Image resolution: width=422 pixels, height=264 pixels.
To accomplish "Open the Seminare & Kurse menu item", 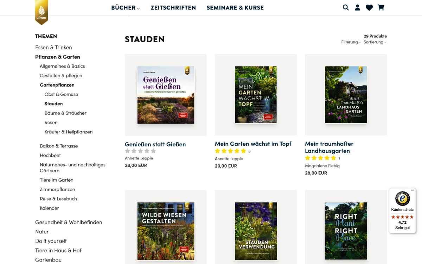I will coord(235,8).
